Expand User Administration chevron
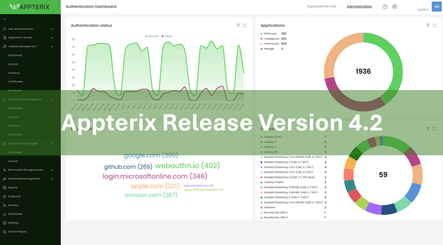 coord(52,29)
